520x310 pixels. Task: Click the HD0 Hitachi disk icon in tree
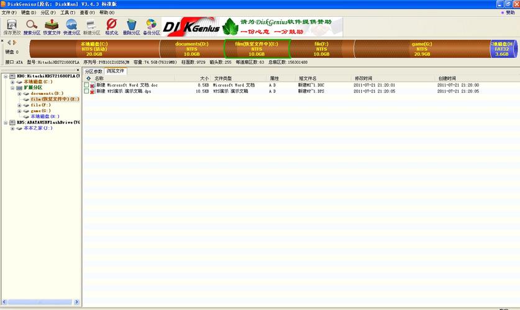click(x=12, y=76)
